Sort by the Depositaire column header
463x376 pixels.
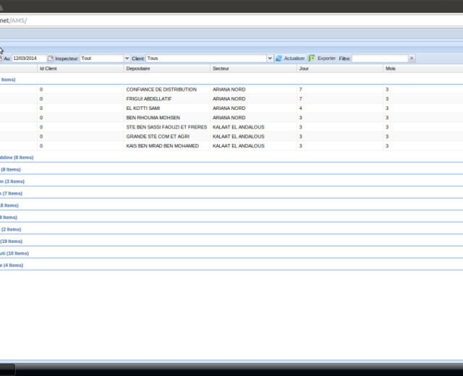pos(138,69)
